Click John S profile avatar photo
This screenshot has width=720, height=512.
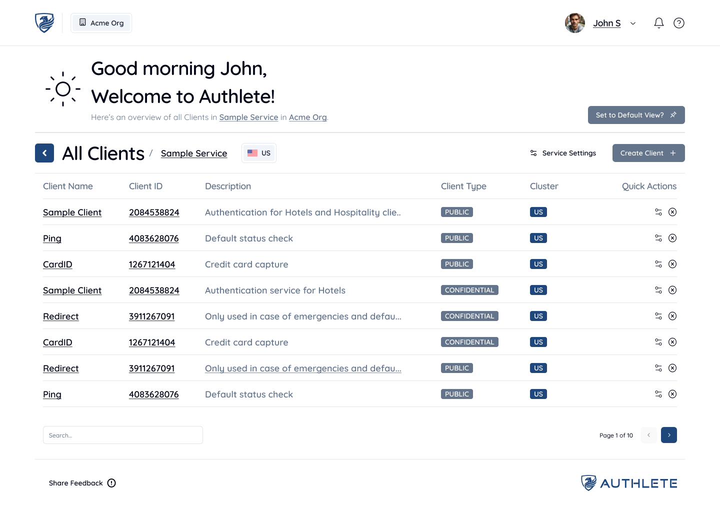click(575, 23)
